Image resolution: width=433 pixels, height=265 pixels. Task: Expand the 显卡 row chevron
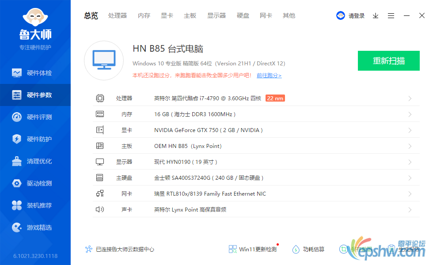(x=410, y=130)
